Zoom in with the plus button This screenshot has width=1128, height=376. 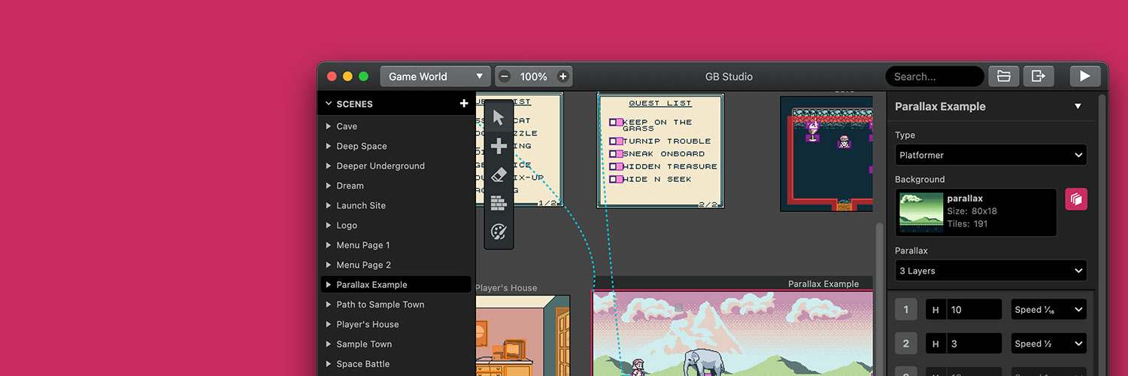[x=562, y=77]
